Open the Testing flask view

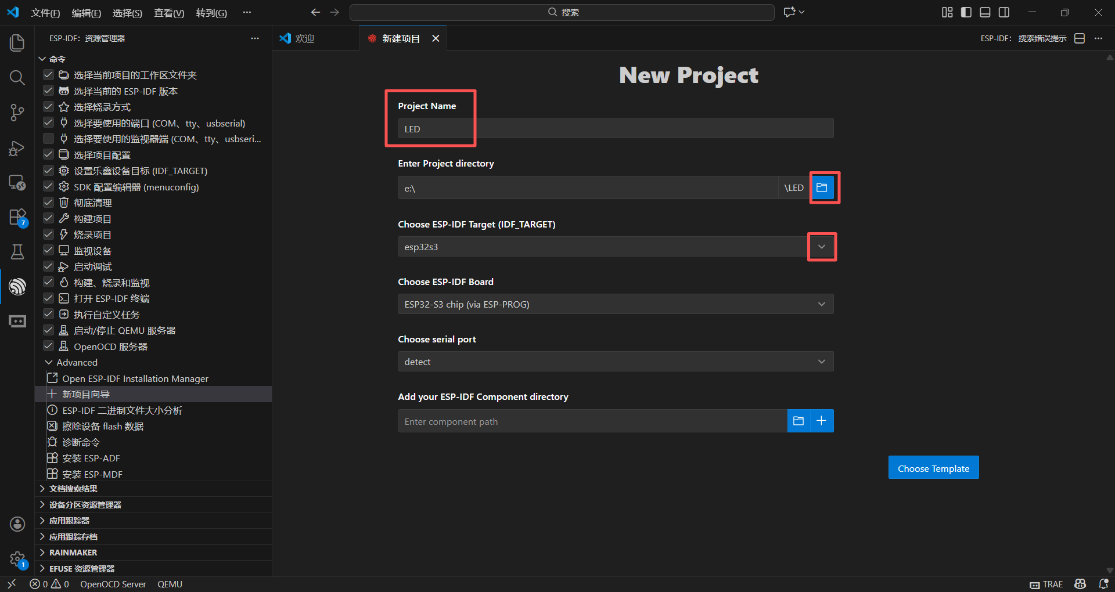17,252
